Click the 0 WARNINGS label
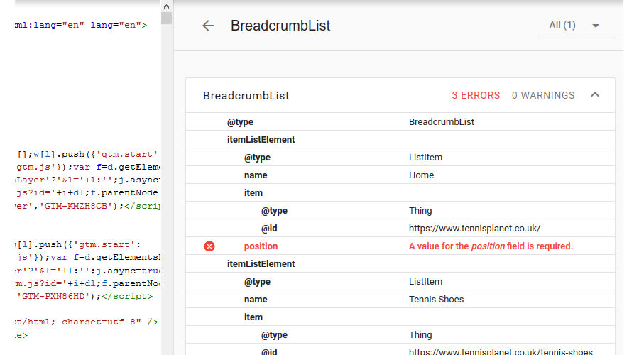639x355 pixels. coord(543,95)
